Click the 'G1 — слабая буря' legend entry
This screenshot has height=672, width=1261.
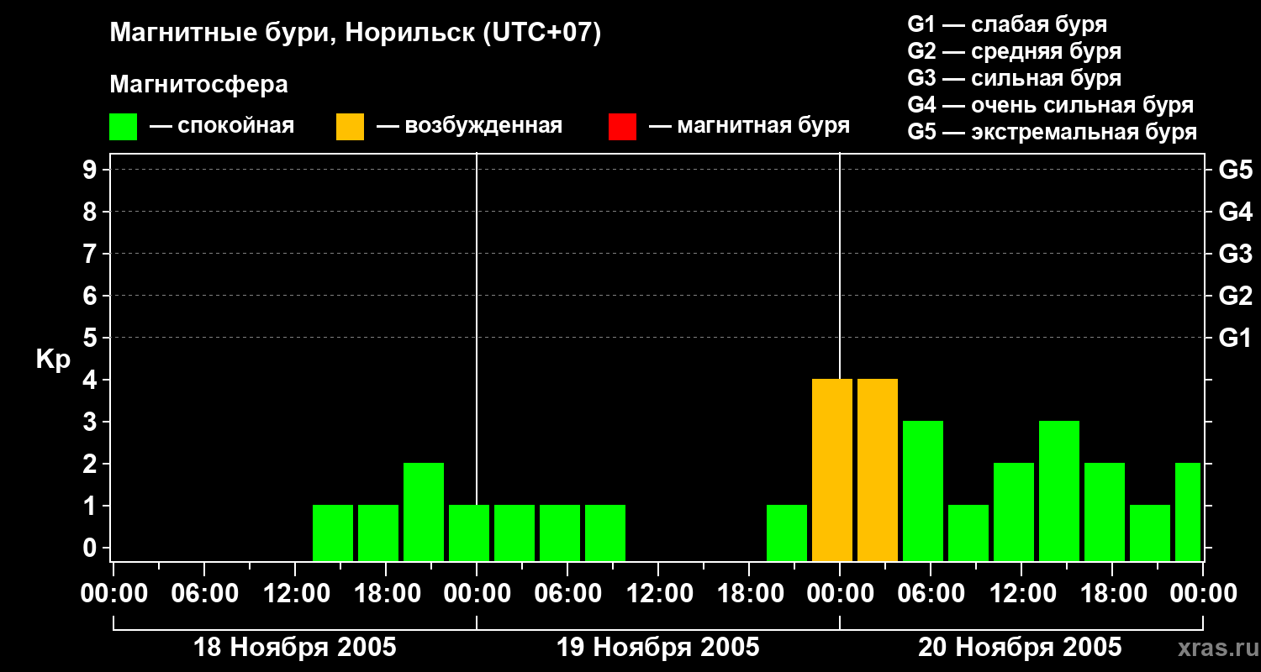pyautogui.click(x=1007, y=24)
